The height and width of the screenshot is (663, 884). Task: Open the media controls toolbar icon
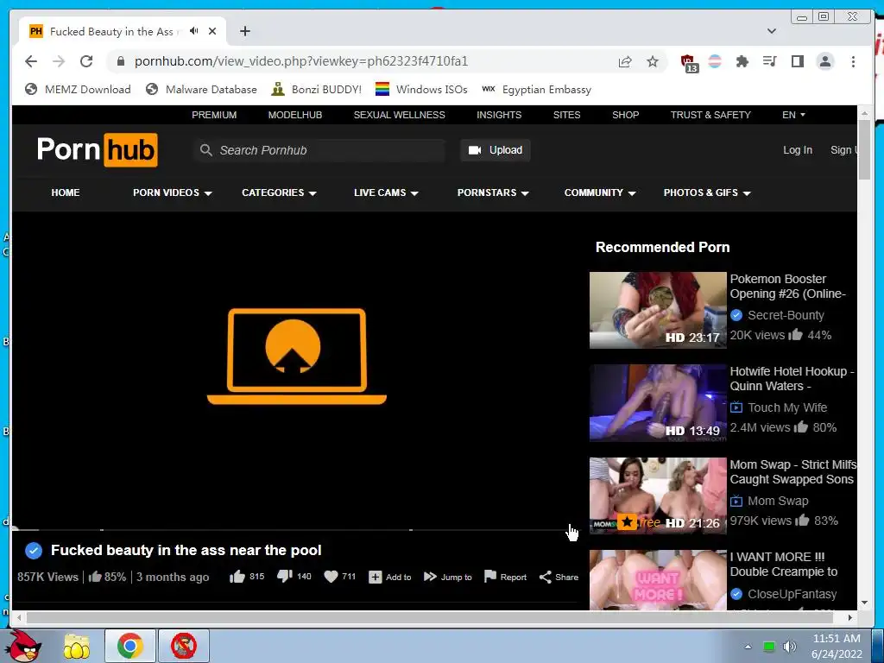[x=769, y=61]
